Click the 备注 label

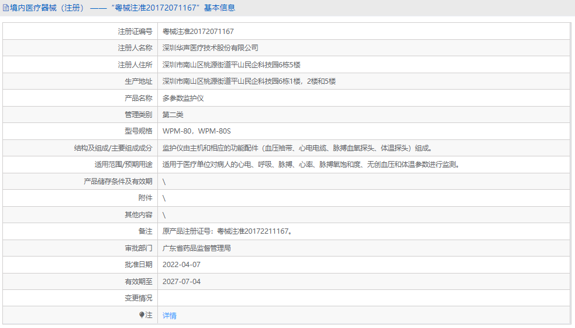click(145, 231)
